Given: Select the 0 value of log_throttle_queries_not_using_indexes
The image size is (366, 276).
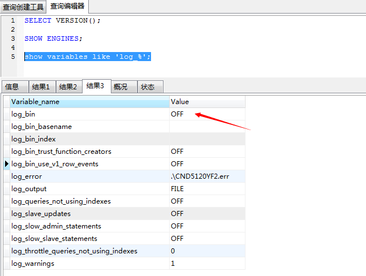Looking at the screenshot, I should click(207, 251).
